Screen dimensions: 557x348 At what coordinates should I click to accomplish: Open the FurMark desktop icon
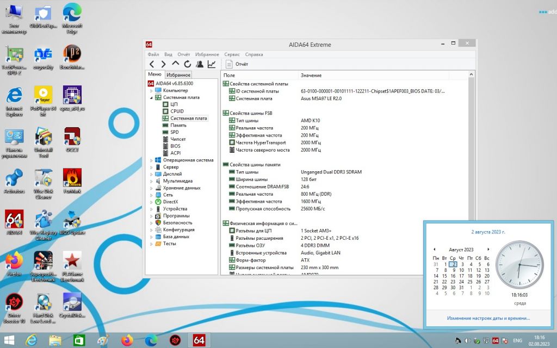(72, 181)
